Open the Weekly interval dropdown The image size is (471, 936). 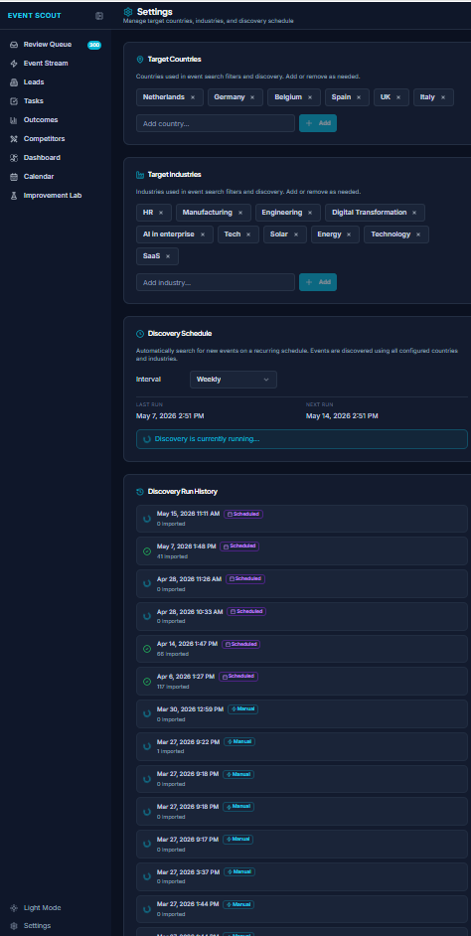233,380
